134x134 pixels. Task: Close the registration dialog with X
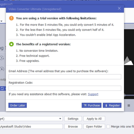click(119, 8)
